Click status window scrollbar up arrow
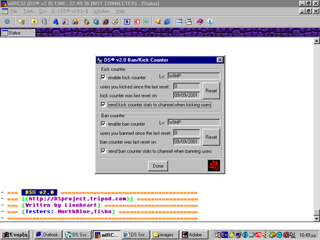The width and height of the screenshot is (320, 240). click(x=316, y=41)
